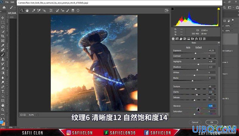Click the Cancel button
This screenshot has height=136, width=239.
195,122
